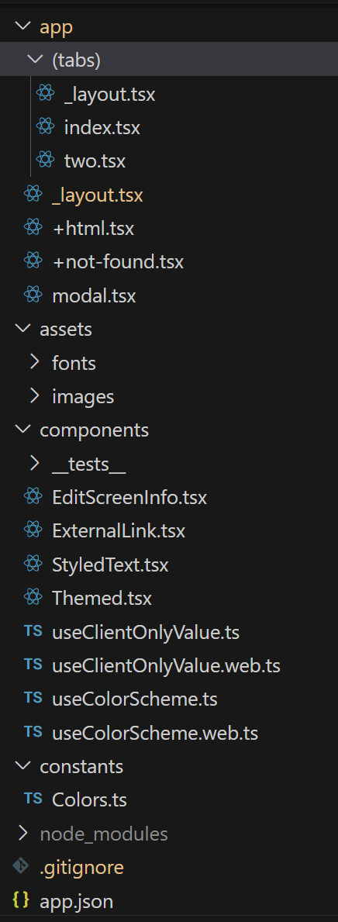Viewport: 338px width, 922px height.
Task: Collapse the assets folder chevron
Action: point(23,329)
